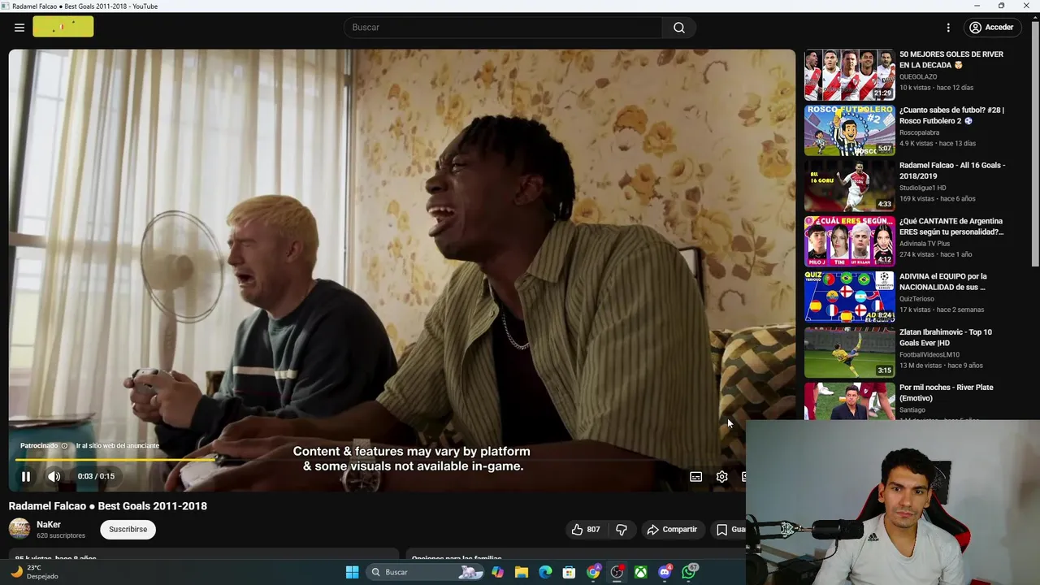The image size is (1040, 585).
Task: Switch to Chrome in the taskbar
Action: (593, 573)
